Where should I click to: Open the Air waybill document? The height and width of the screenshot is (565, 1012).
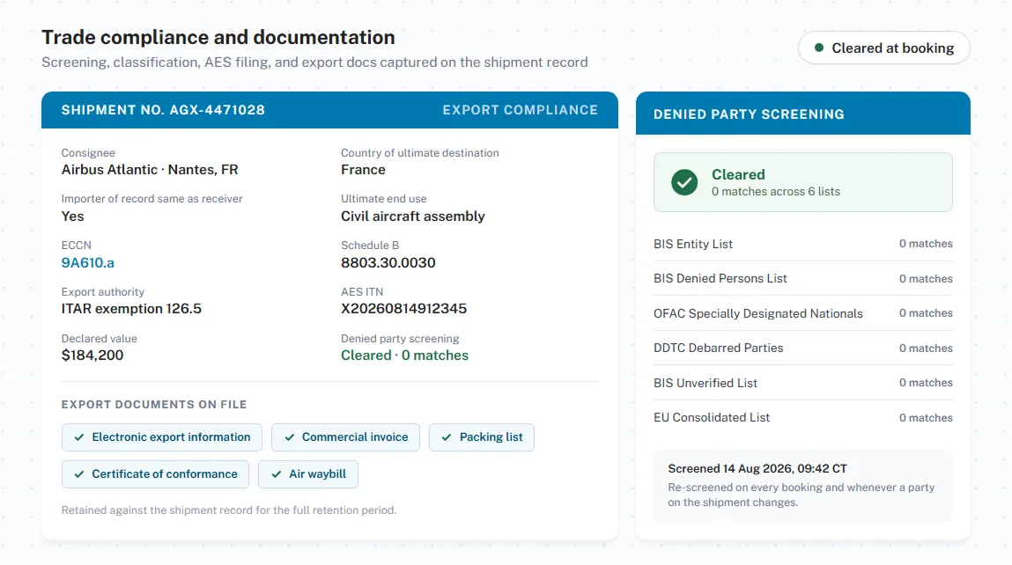pos(308,474)
